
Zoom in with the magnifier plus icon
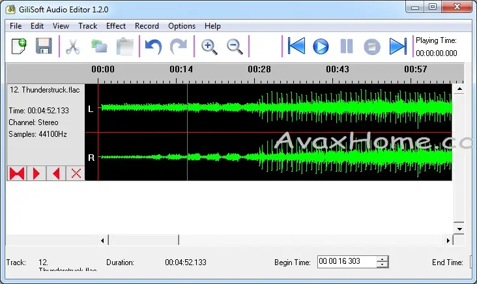209,47
